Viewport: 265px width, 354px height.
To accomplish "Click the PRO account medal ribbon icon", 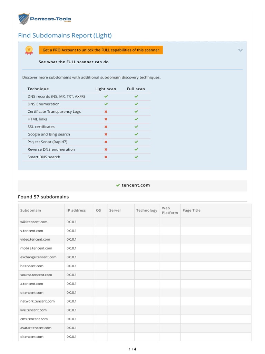I will tap(29, 50).
